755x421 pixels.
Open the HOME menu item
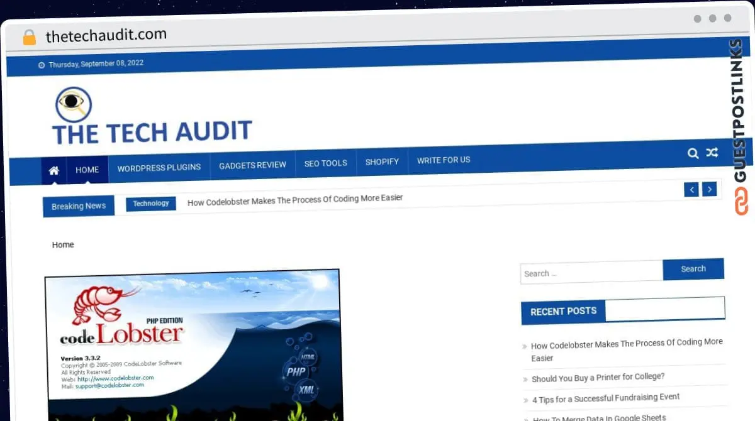[87, 170]
